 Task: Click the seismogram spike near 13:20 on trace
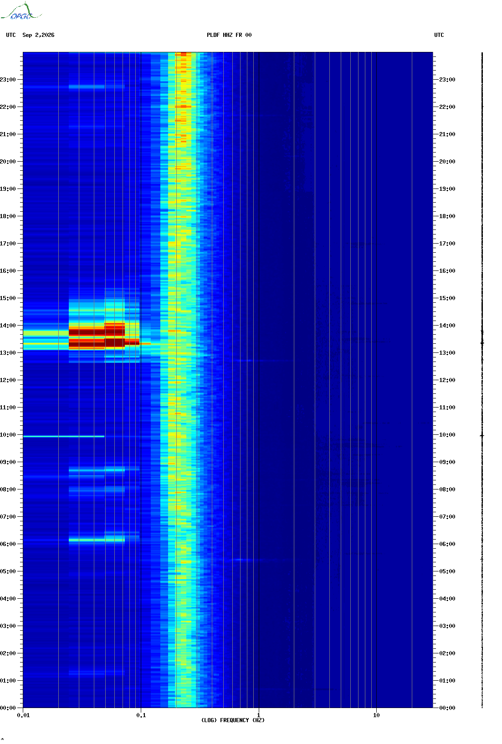(482, 343)
